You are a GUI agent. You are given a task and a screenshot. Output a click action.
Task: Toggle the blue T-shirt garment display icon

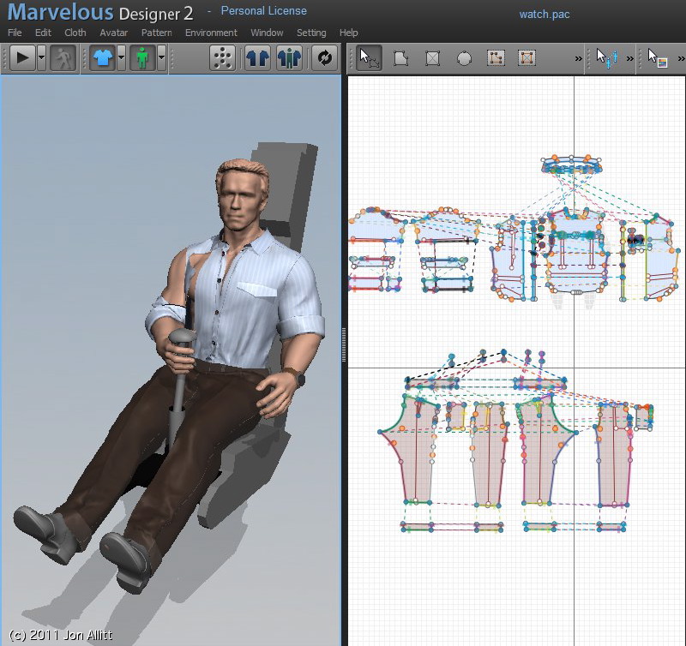pyautogui.click(x=103, y=57)
